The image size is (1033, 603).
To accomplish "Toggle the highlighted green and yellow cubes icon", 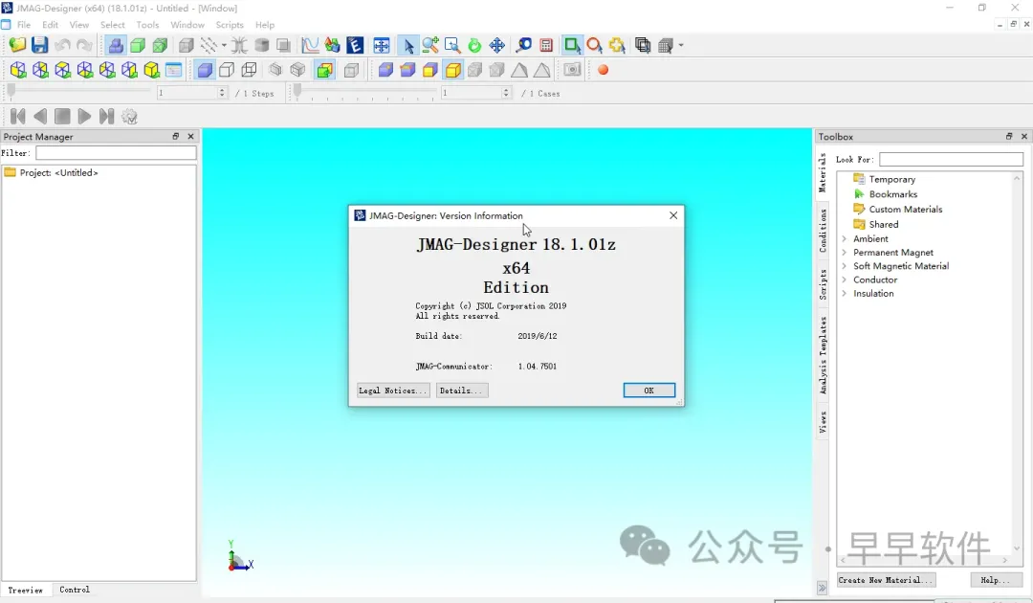I will (325, 70).
